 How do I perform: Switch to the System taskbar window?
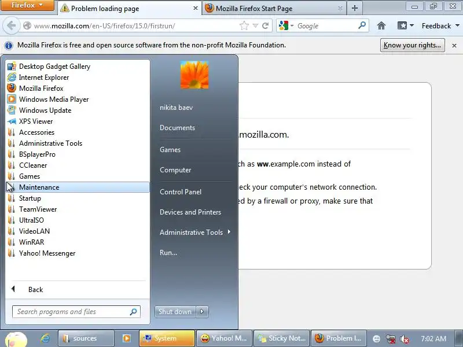click(167, 338)
